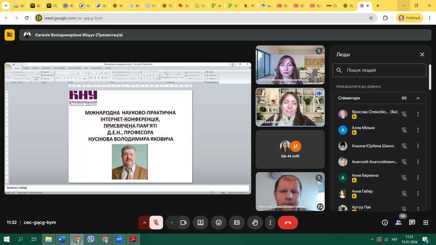Screen dimensions: 436x245
Task: Raise your hand in the meeting
Action: [x=255, y=223]
